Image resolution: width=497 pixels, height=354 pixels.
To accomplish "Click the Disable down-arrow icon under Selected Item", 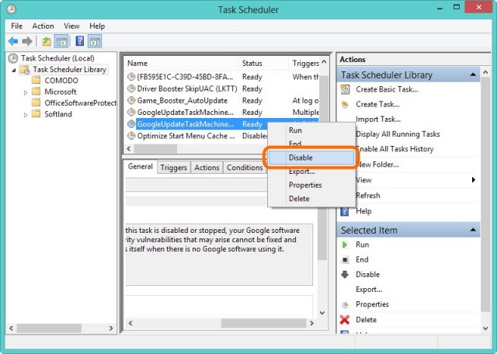I will (345, 275).
